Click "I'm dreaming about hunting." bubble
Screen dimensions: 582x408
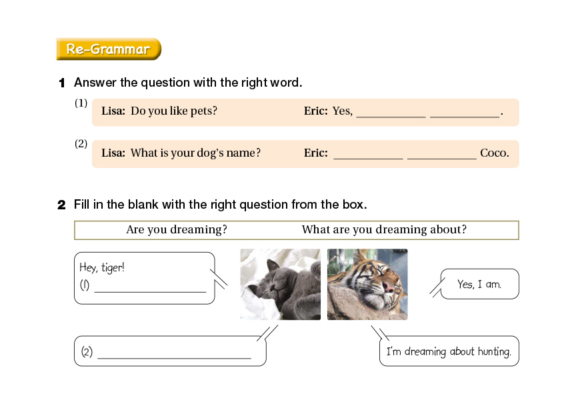click(x=449, y=352)
